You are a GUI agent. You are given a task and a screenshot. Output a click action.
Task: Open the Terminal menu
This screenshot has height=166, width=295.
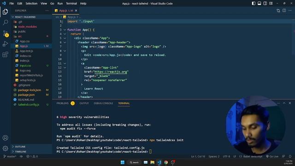coord(71,3)
